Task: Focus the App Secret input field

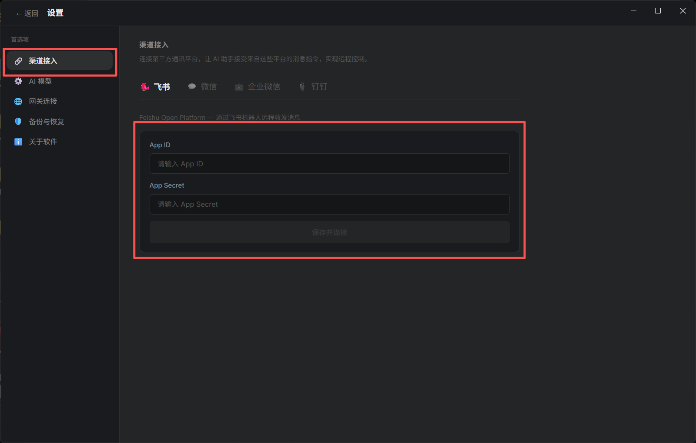Action: click(x=330, y=204)
